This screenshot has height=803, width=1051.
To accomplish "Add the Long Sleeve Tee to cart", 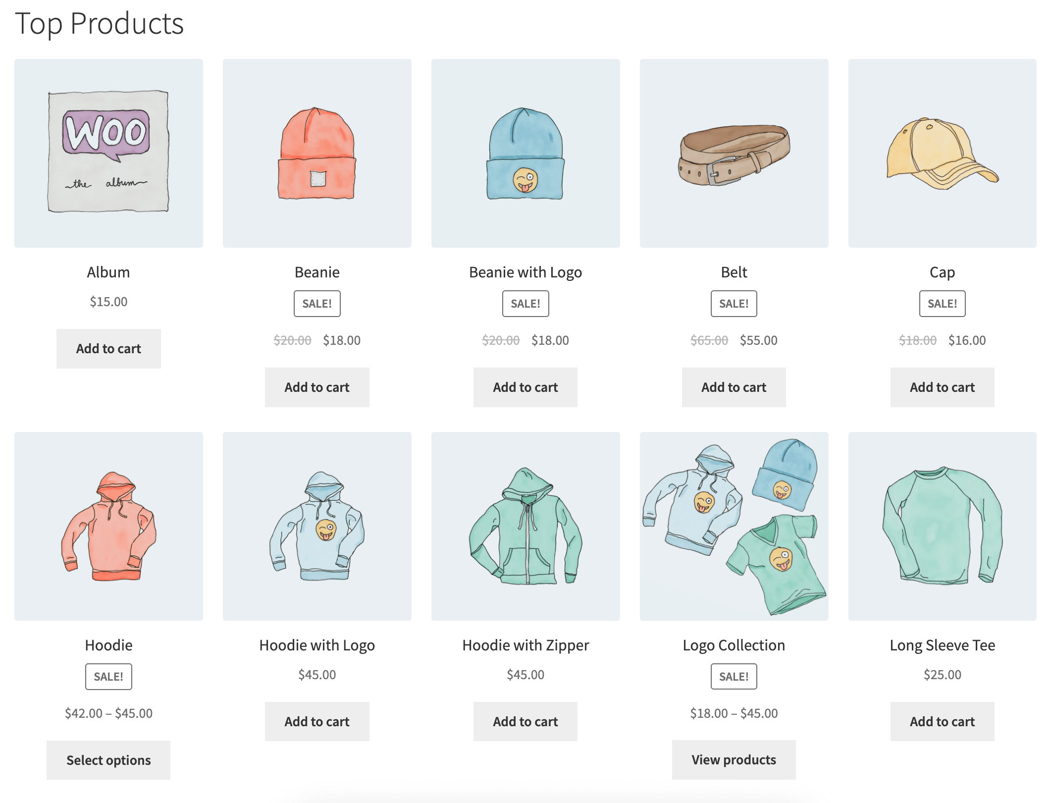I will (x=942, y=722).
